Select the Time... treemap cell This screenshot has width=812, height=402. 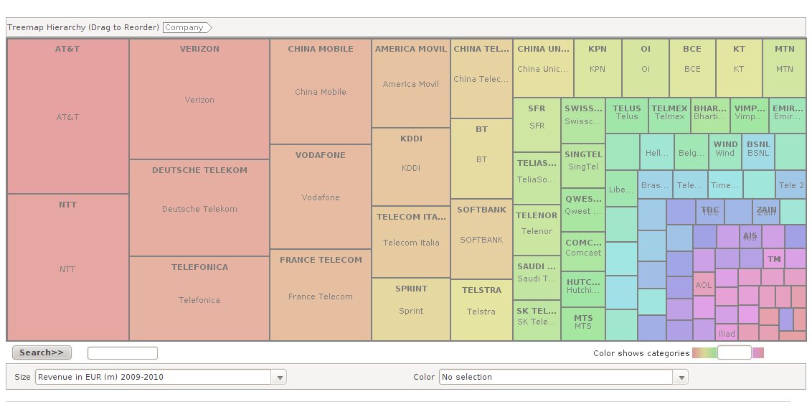pos(725,184)
